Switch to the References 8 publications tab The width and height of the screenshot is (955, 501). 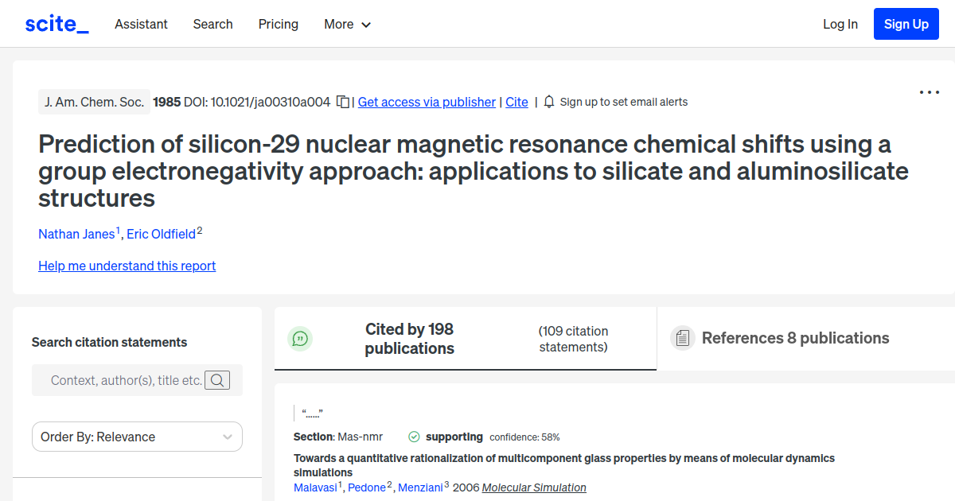(x=797, y=337)
